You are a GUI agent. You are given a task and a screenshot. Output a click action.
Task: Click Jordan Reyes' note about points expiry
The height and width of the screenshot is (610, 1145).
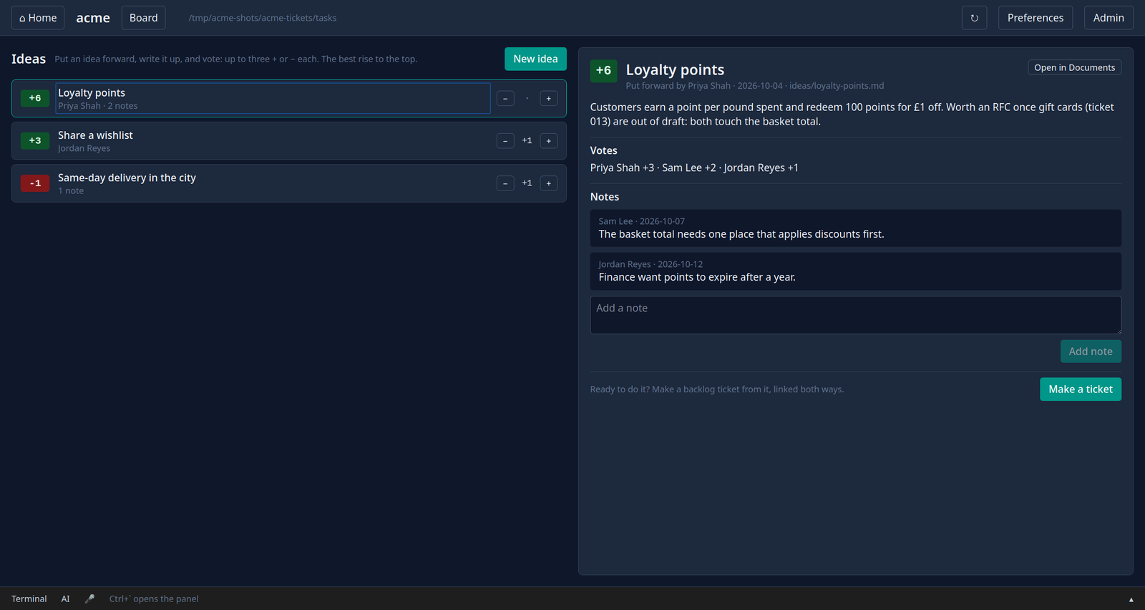[855, 271]
